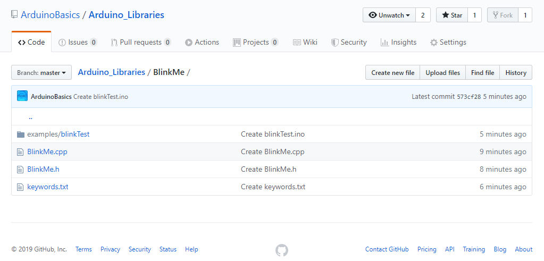Open the Projects tab

click(x=256, y=43)
